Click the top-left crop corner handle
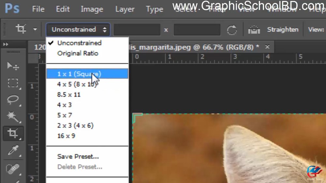This screenshot has height=183, width=326. pos(137,118)
